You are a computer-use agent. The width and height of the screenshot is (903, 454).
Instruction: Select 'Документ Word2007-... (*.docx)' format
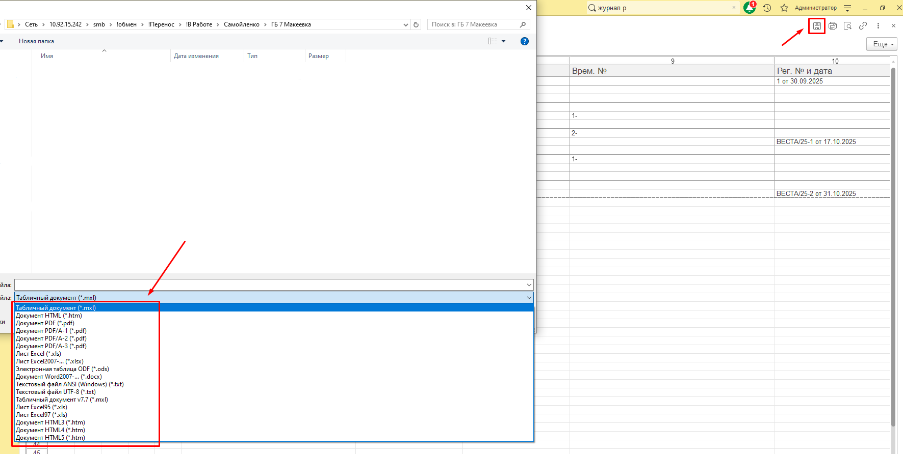(x=274, y=377)
